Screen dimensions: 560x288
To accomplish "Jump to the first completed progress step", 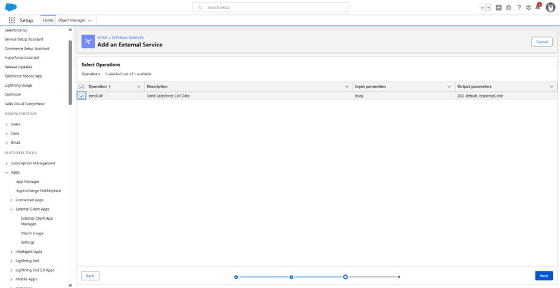I will coord(236,277).
